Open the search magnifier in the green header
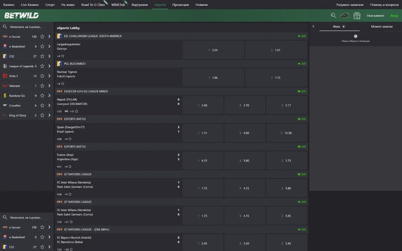 [x=333, y=15]
